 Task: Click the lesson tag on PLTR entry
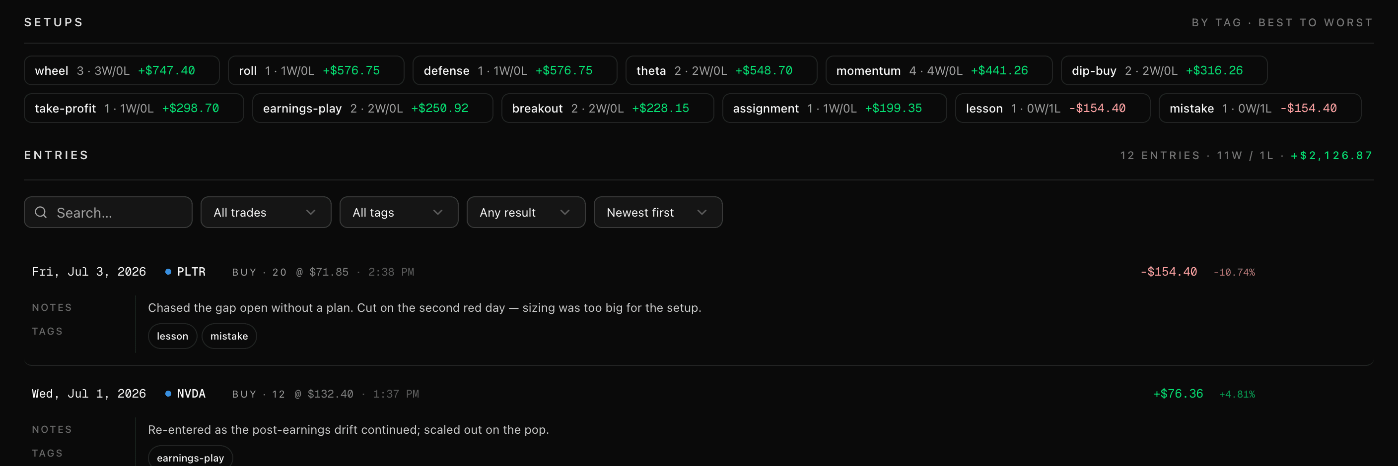[x=173, y=336]
